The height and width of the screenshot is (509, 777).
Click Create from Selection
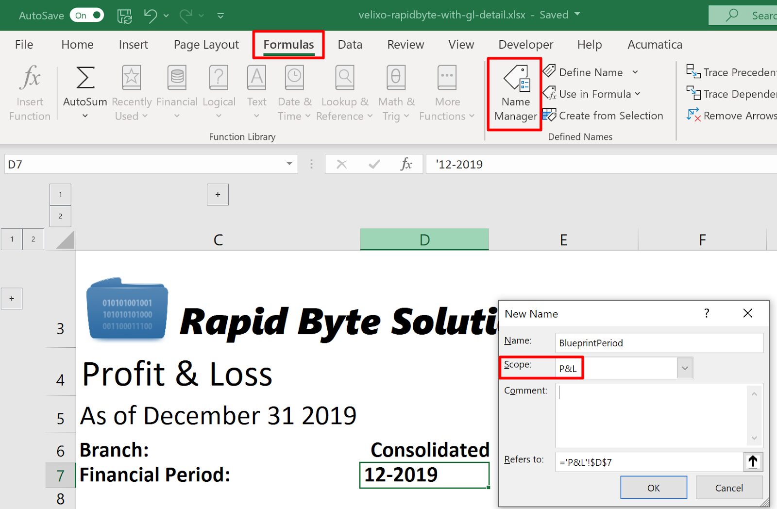(x=603, y=116)
